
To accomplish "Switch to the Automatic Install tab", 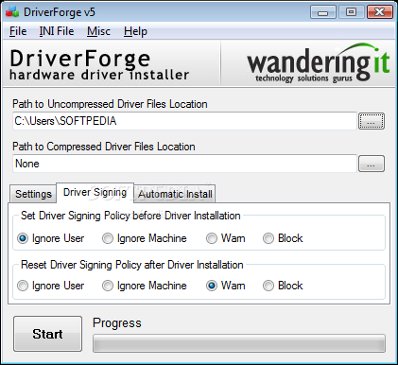I will (175, 194).
